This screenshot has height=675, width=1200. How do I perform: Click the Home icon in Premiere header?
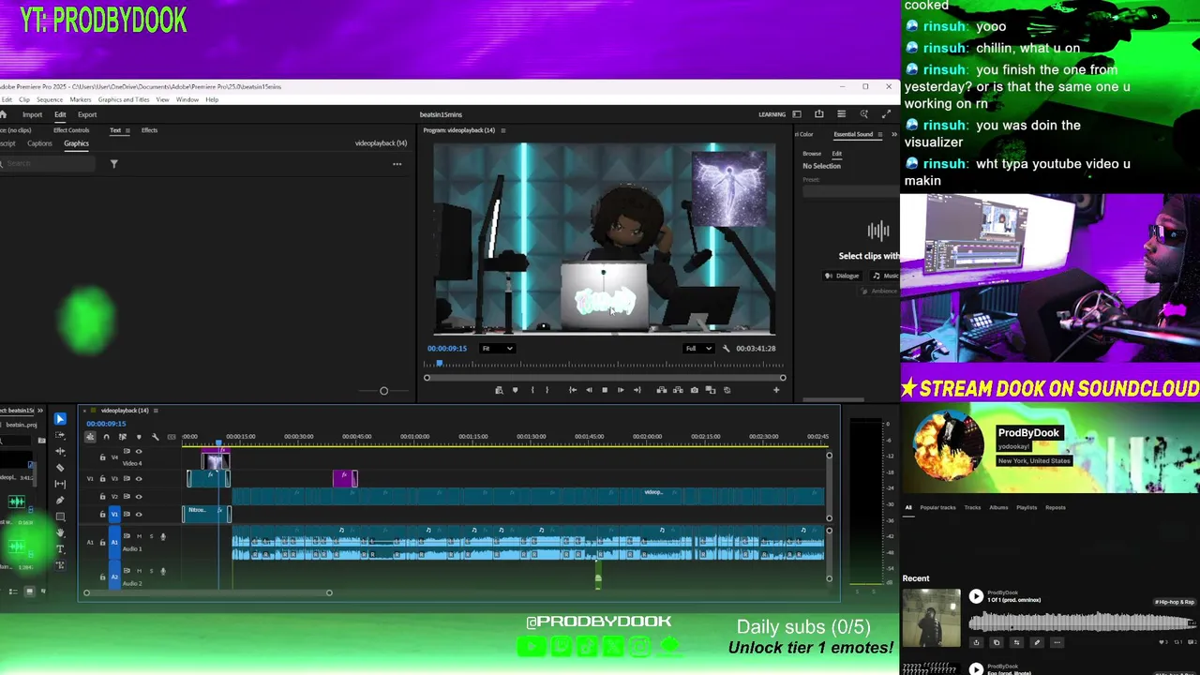pos(3,114)
